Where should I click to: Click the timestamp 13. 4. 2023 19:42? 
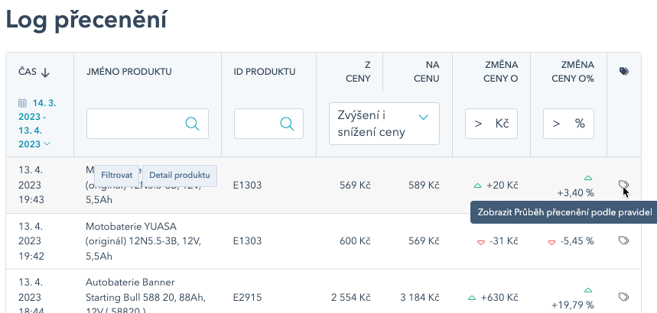(x=31, y=241)
